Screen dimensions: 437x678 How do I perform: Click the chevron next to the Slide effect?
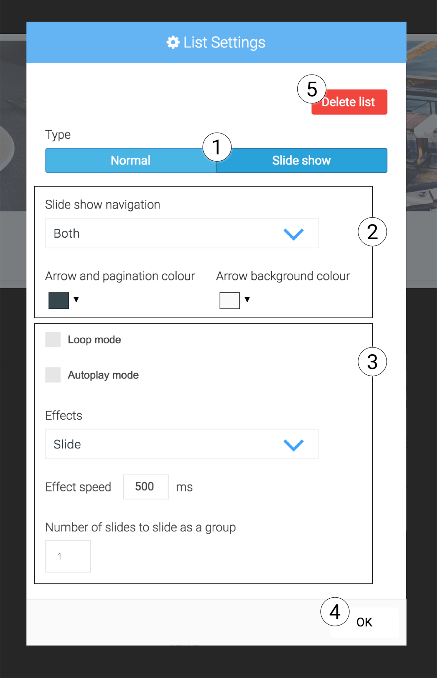(x=294, y=444)
